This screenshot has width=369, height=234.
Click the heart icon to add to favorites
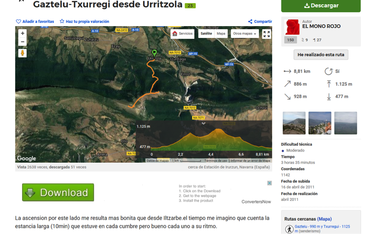click(19, 22)
